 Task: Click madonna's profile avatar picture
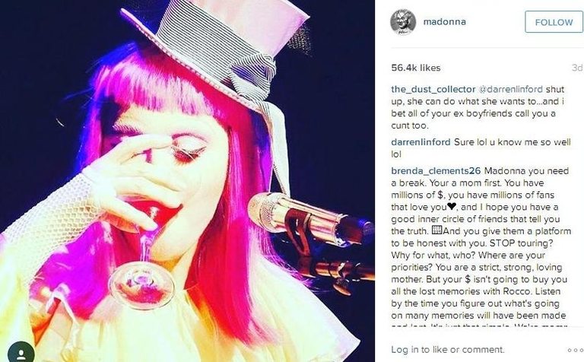pyautogui.click(x=403, y=22)
